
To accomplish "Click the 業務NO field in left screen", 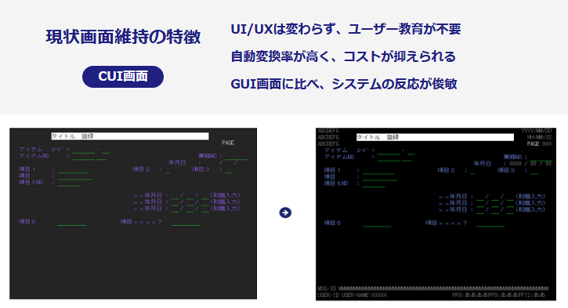I will [x=236, y=159].
